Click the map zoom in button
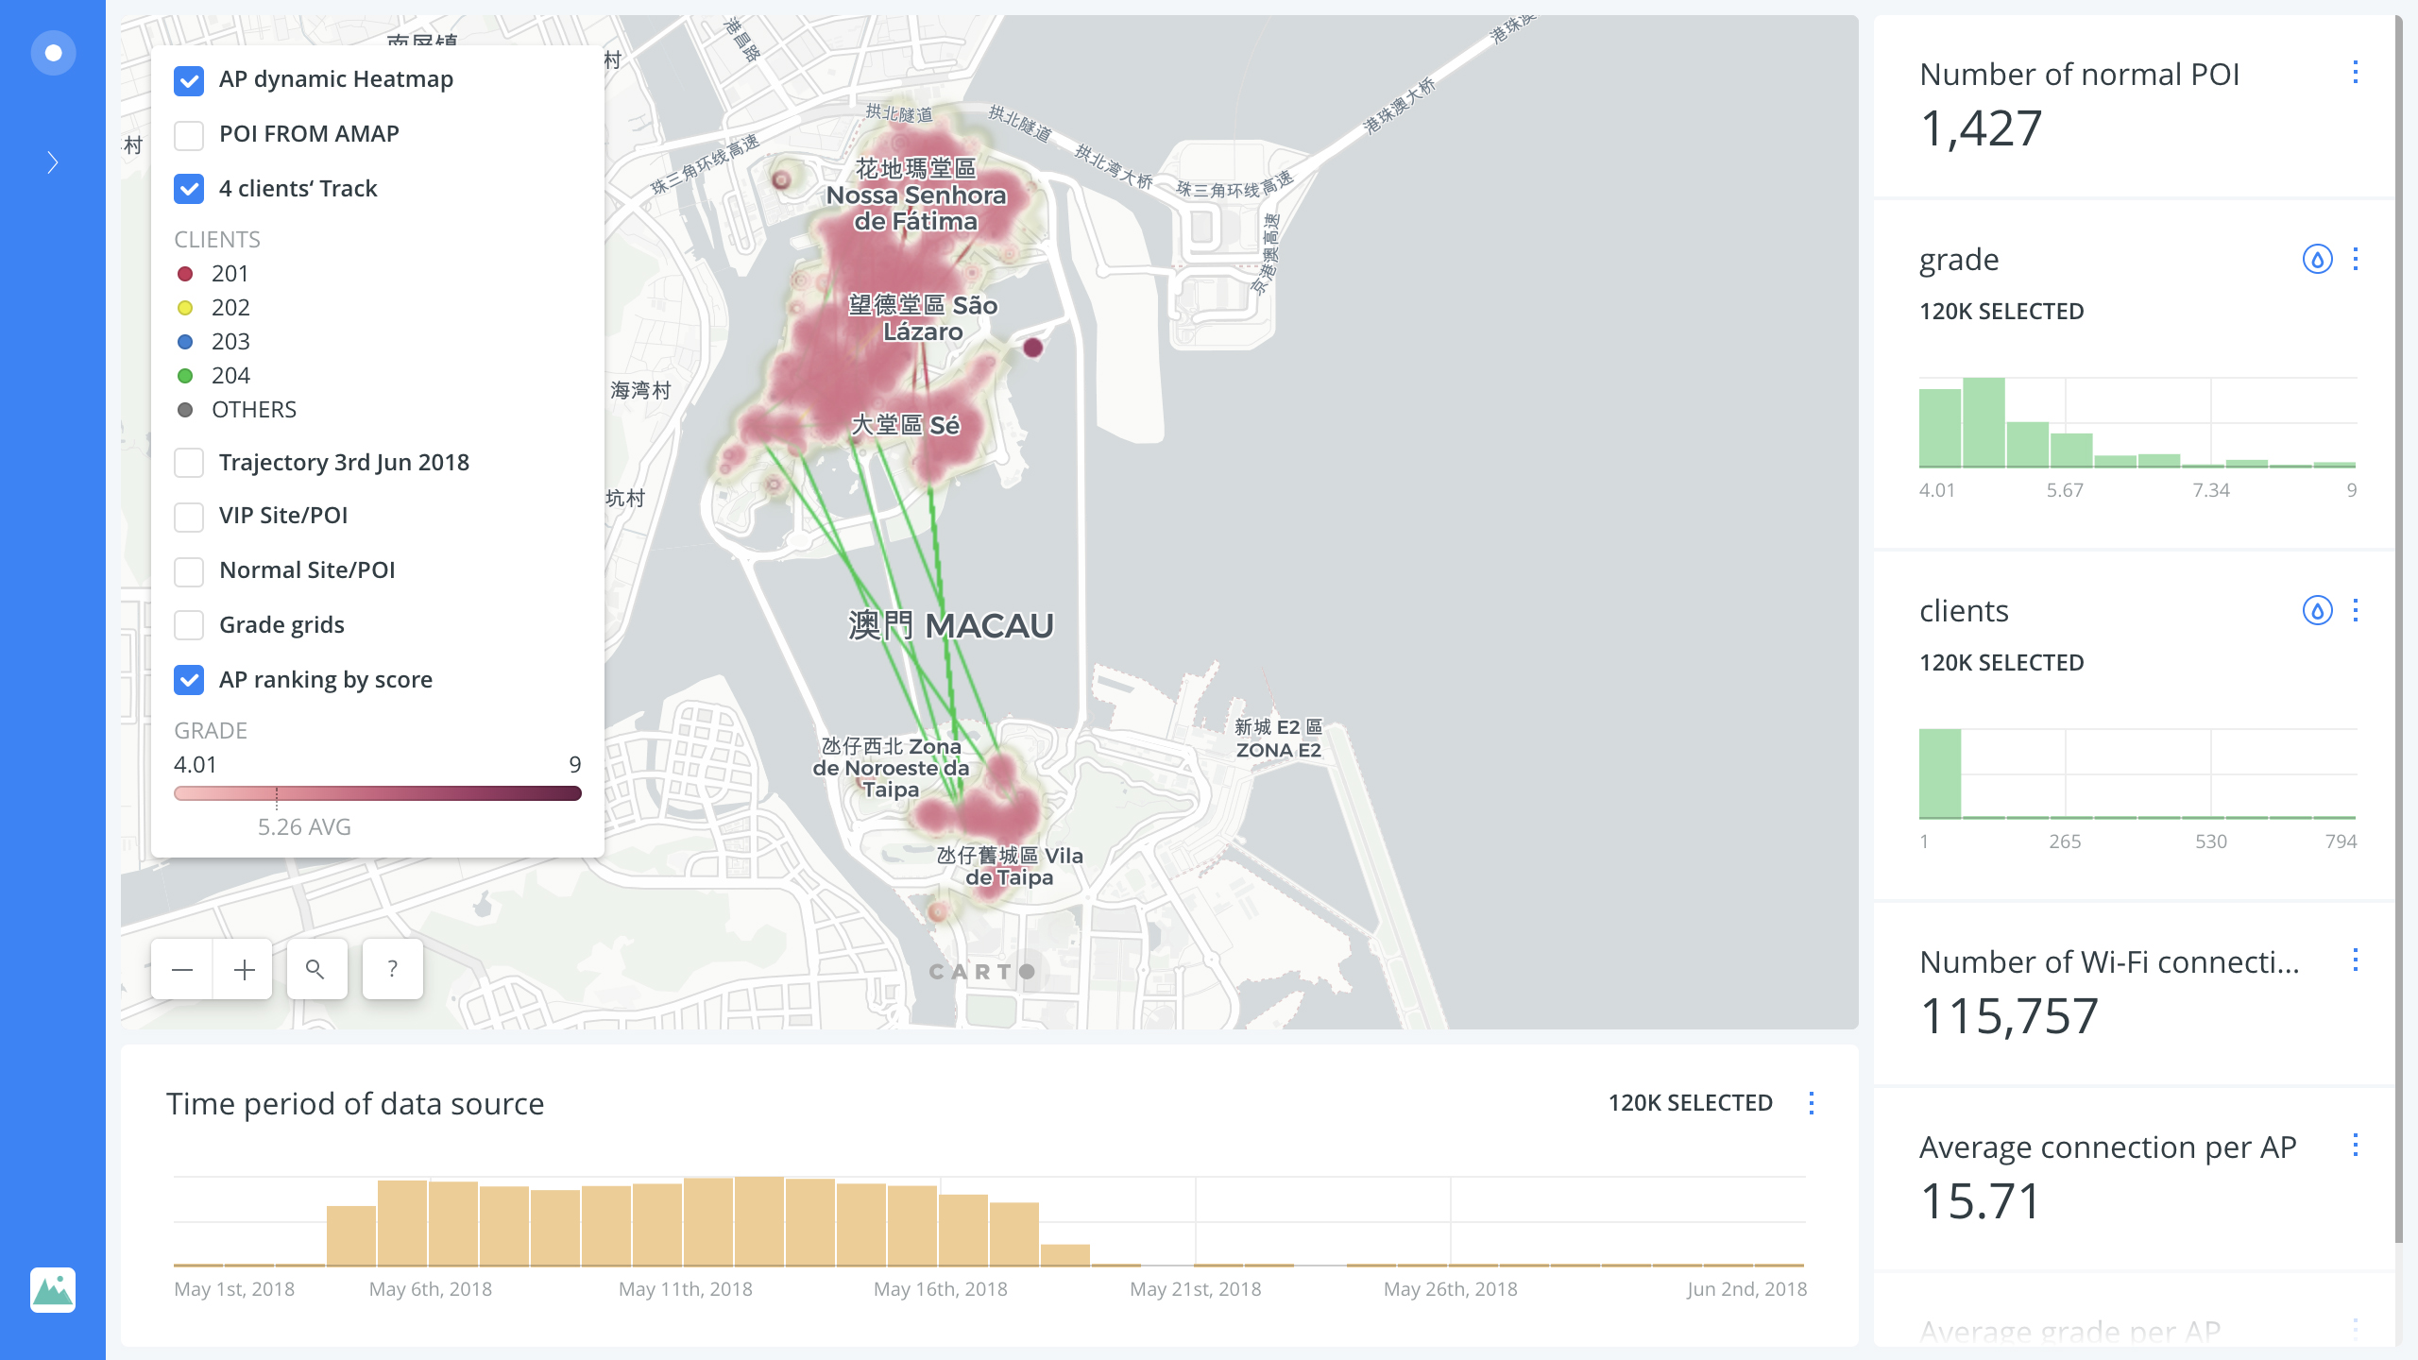 (245, 970)
